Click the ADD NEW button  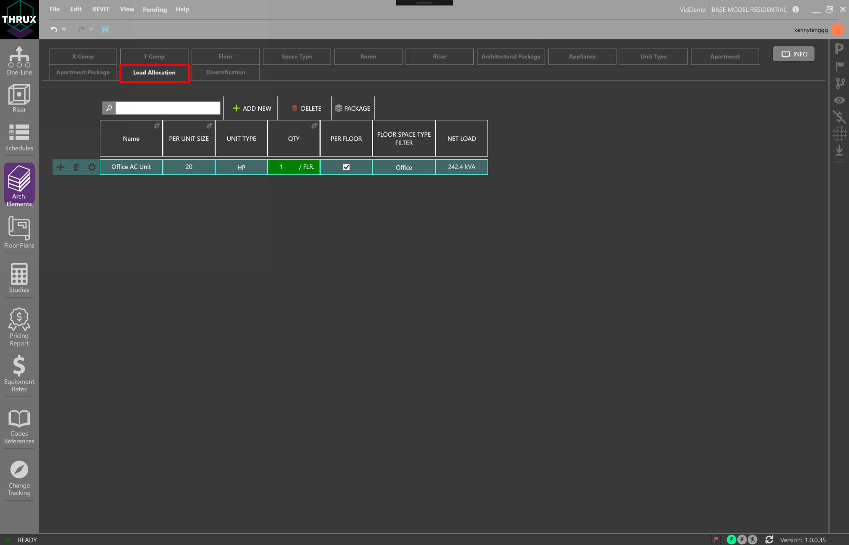(252, 108)
